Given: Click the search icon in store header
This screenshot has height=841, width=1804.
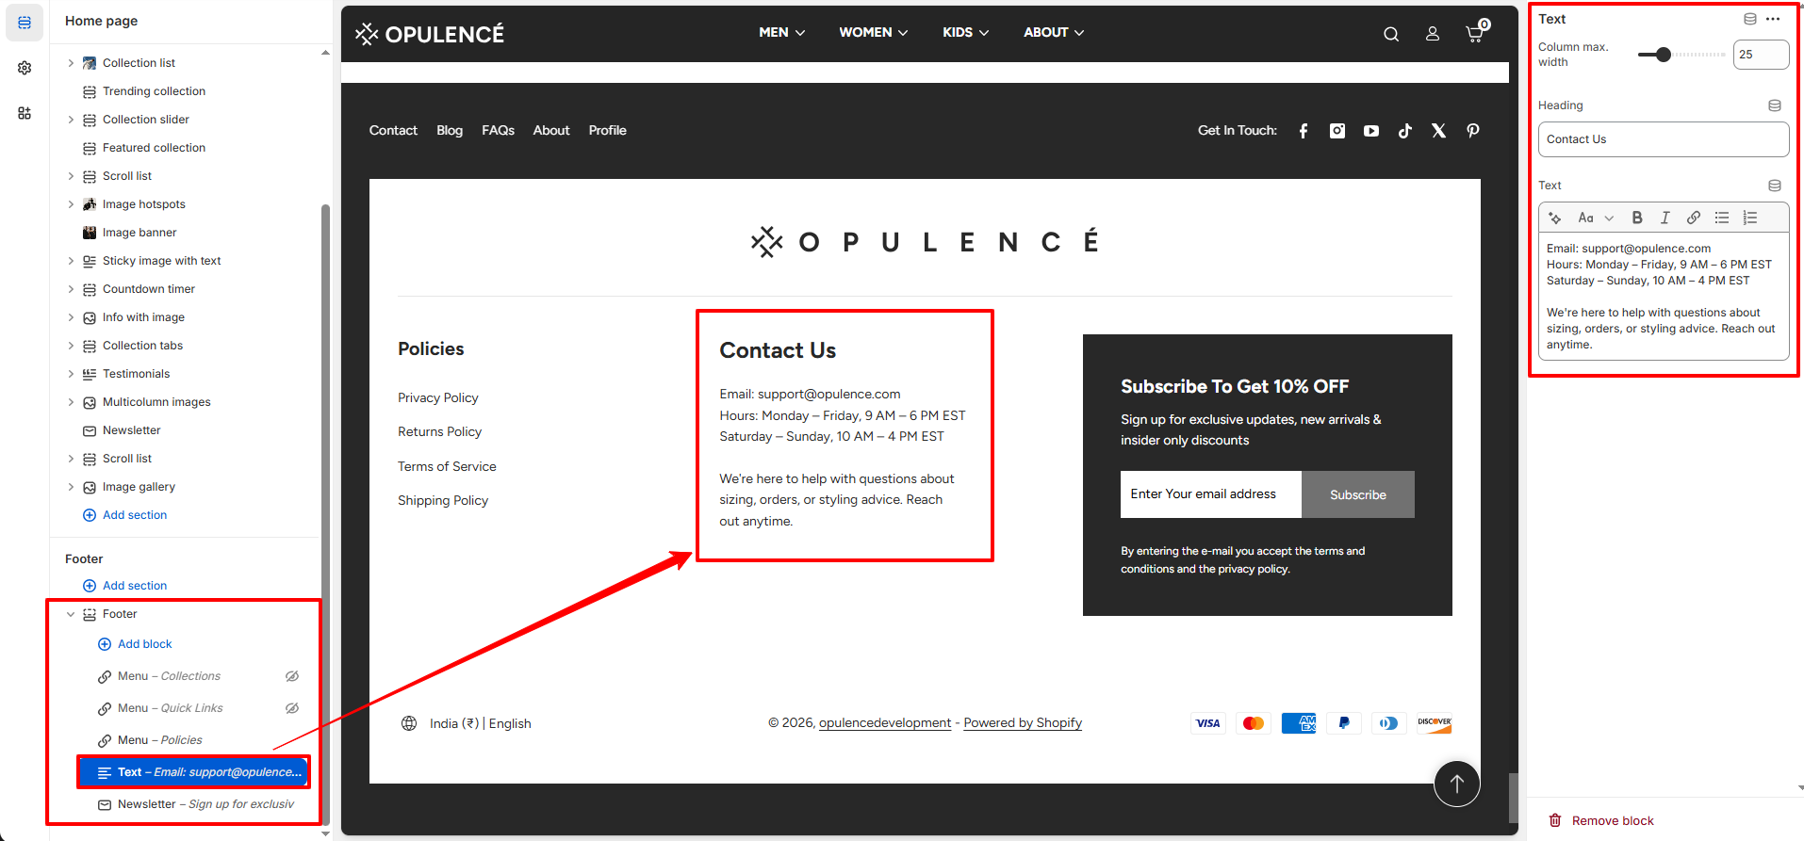Looking at the screenshot, I should point(1391,34).
